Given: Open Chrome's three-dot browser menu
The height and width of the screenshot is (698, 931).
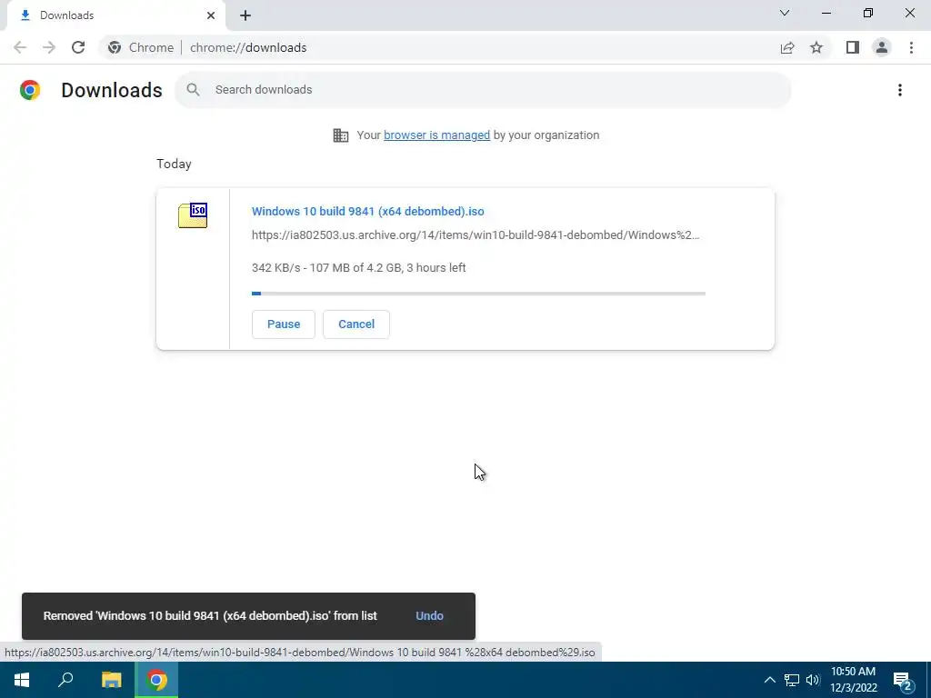Looking at the screenshot, I should [x=911, y=47].
